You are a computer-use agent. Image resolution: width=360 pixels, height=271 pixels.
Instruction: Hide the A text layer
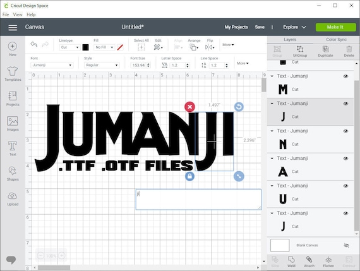(x=345, y=159)
